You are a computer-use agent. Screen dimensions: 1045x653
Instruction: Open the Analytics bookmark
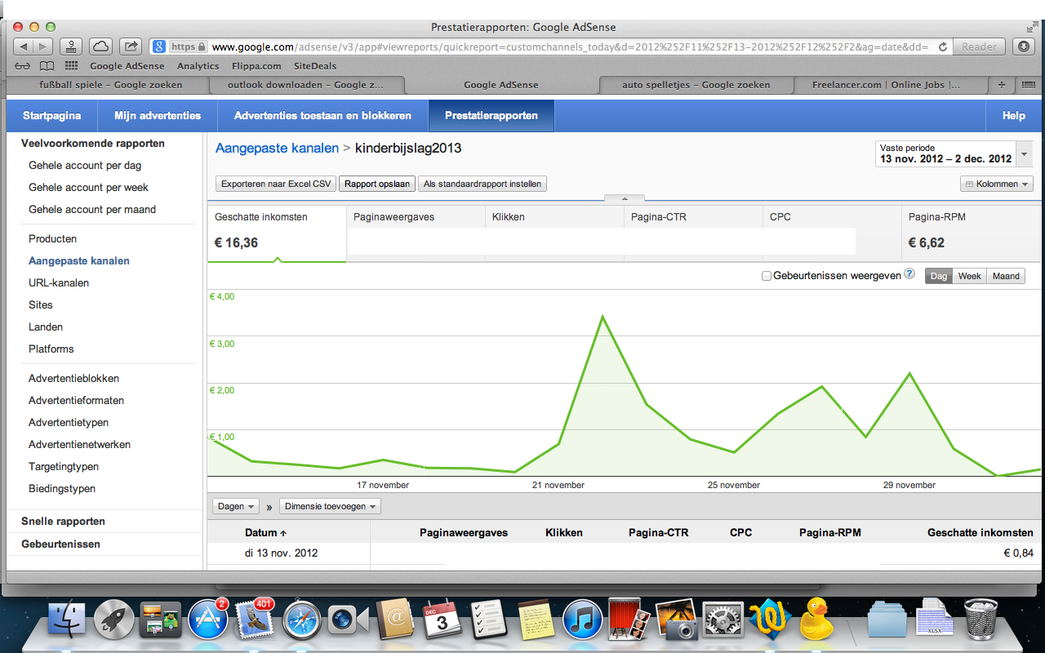tap(198, 66)
